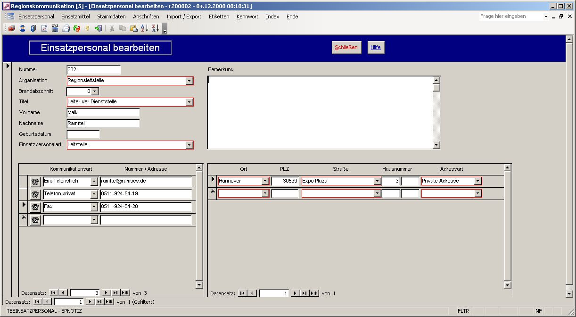576x317 pixels.
Task: Click the form control icon beside Einsatzpersonal menu
Action: [10, 17]
